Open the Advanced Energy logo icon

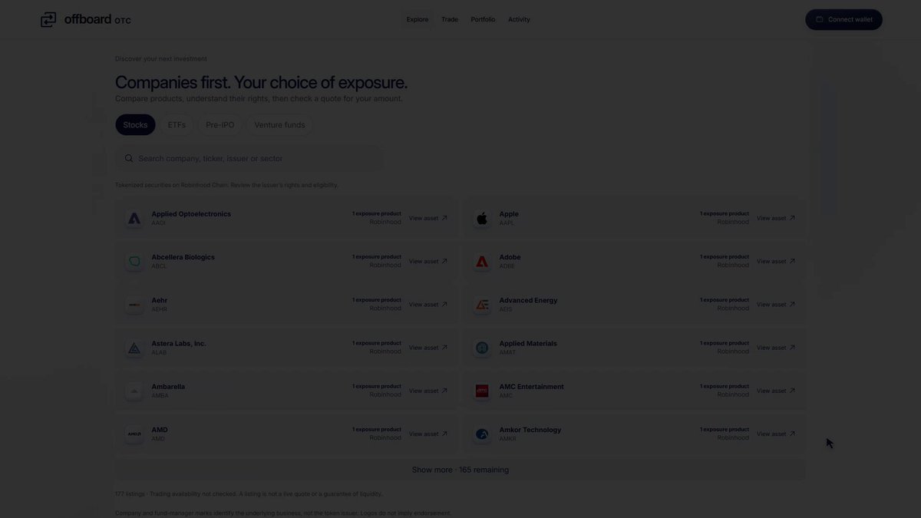pos(482,305)
